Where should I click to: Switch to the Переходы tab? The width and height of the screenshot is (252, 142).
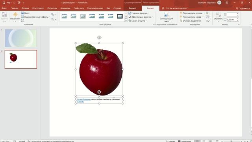pos(52,8)
